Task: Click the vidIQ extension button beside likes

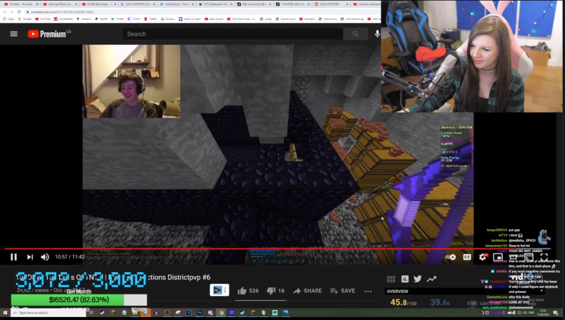Action: tap(219, 290)
